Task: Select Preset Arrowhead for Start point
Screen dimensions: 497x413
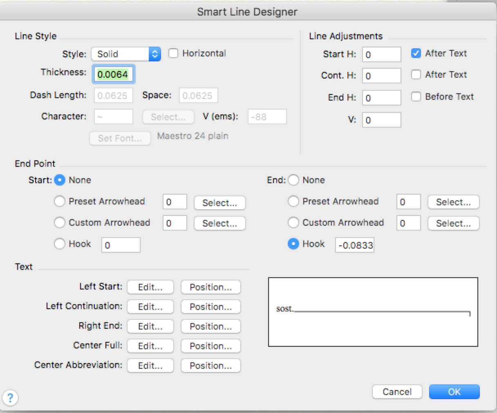Action: 60,201
